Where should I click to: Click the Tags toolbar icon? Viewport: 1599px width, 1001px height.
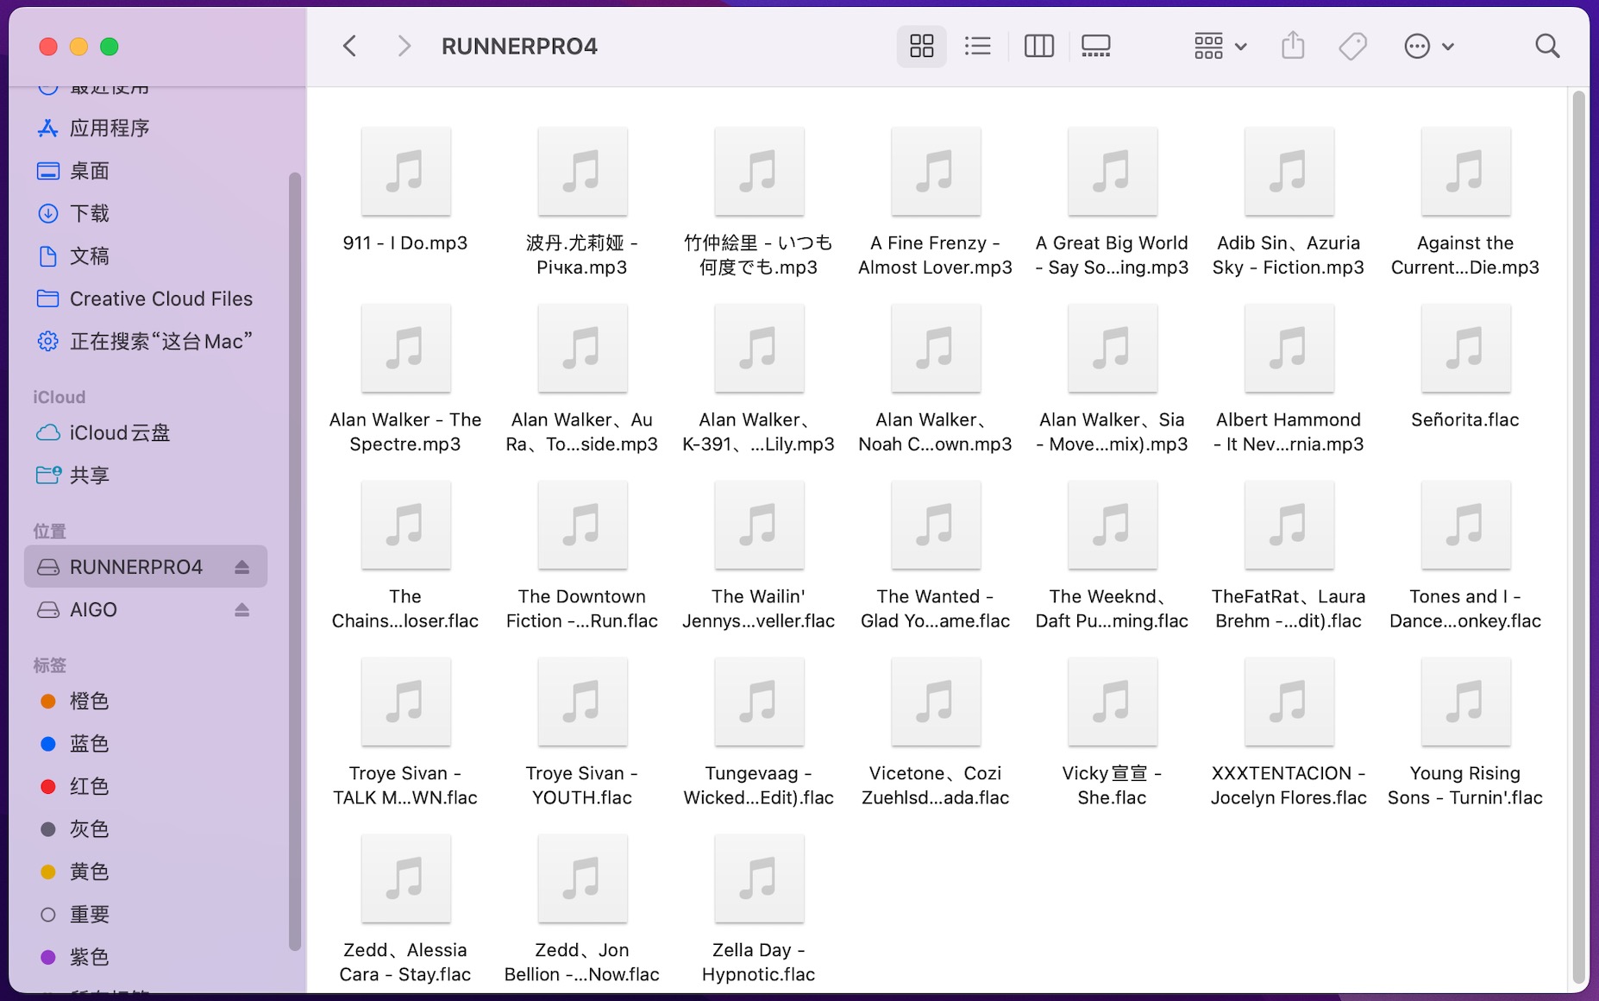pyautogui.click(x=1352, y=46)
